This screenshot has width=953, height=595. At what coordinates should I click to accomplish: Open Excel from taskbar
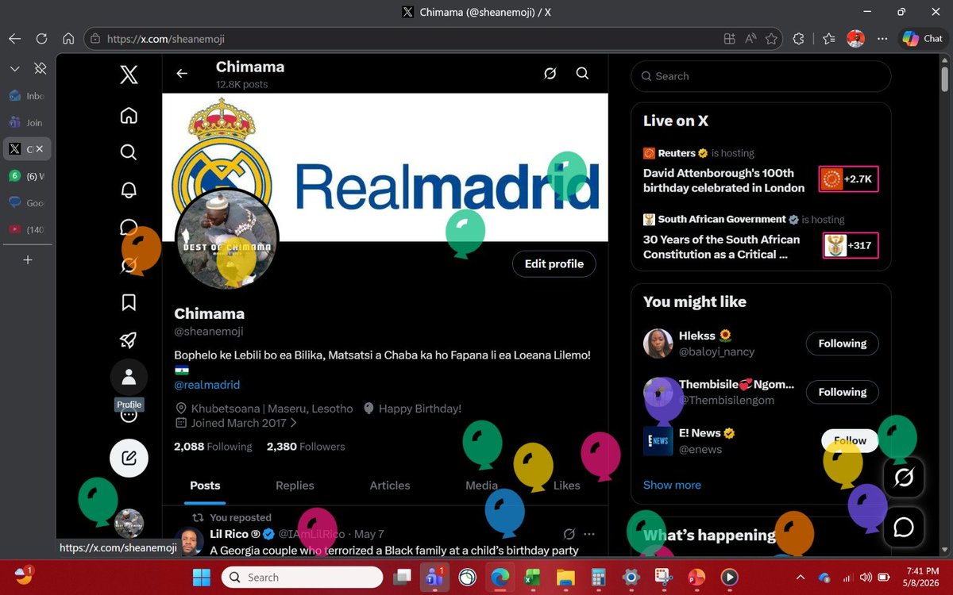pos(532,577)
